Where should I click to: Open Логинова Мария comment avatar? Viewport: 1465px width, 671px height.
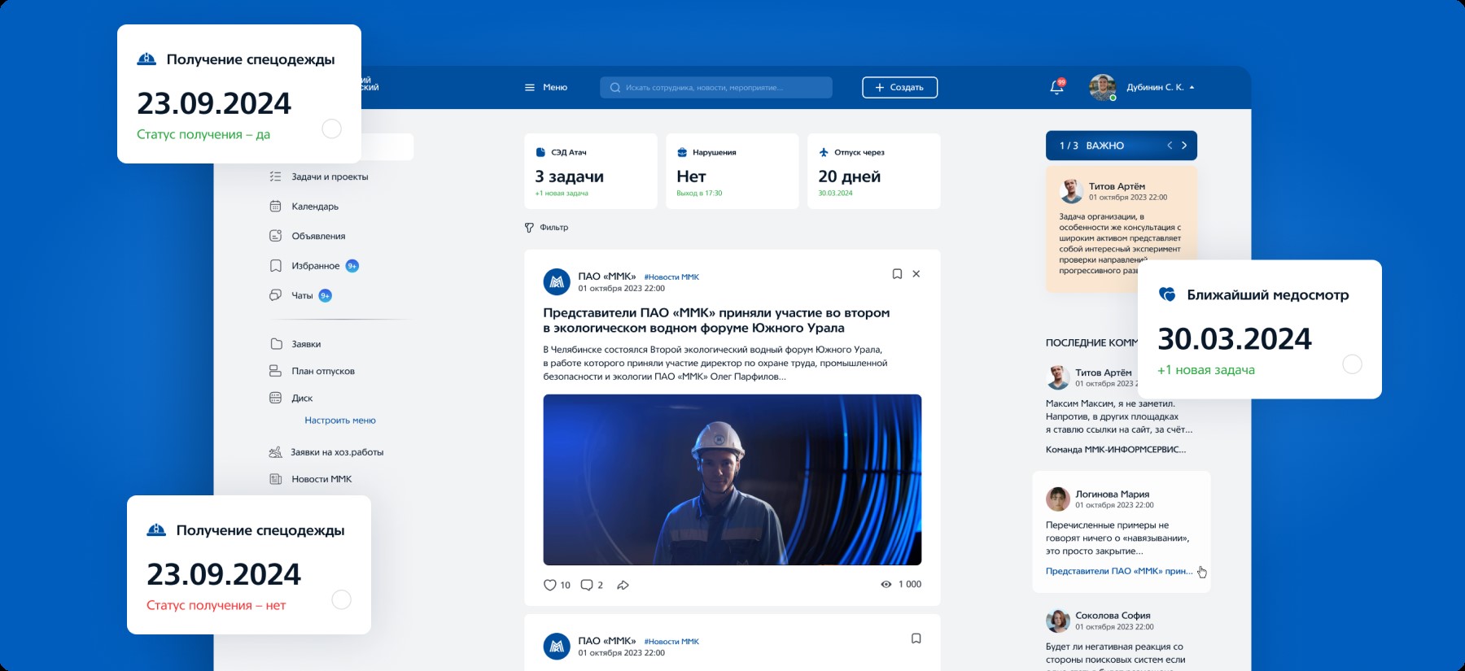coord(1058,499)
